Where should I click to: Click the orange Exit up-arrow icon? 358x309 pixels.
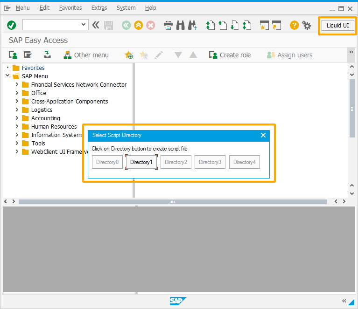point(138,25)
